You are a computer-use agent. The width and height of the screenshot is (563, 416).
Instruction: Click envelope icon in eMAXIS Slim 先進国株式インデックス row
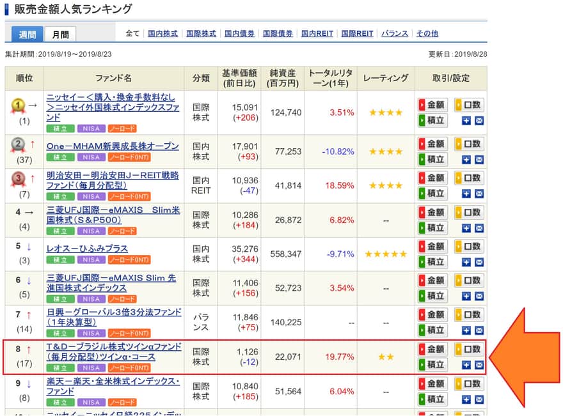479,297
